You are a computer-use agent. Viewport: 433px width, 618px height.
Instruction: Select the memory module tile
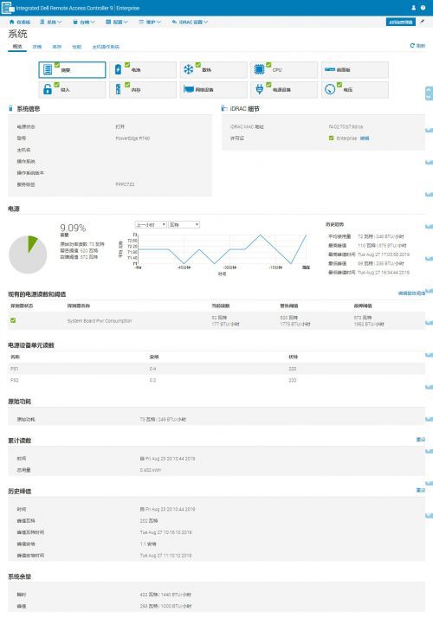[x=143, y=89]
